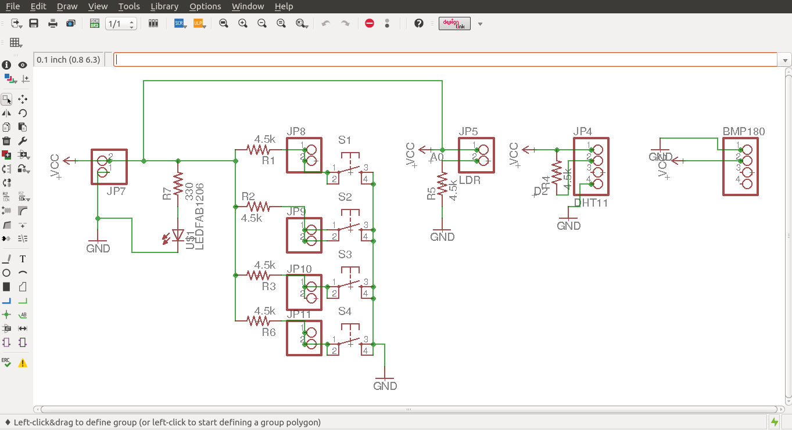Select the Rotate tool

[23, 113]
